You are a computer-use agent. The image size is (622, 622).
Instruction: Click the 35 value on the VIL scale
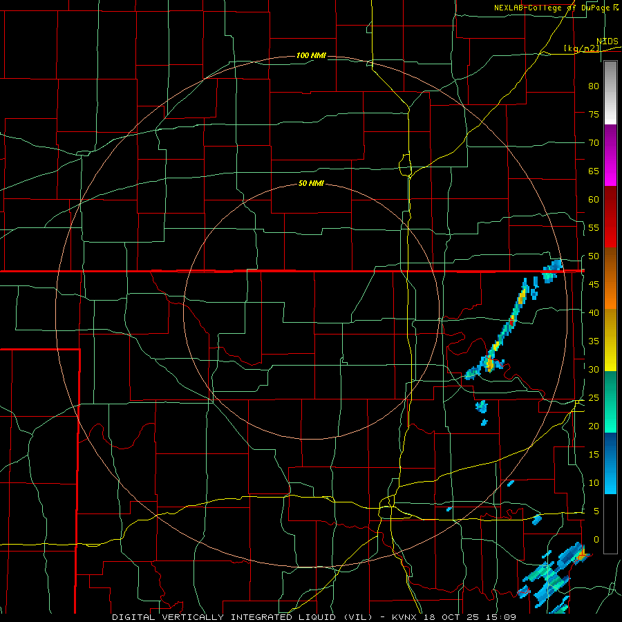point(594,341)
